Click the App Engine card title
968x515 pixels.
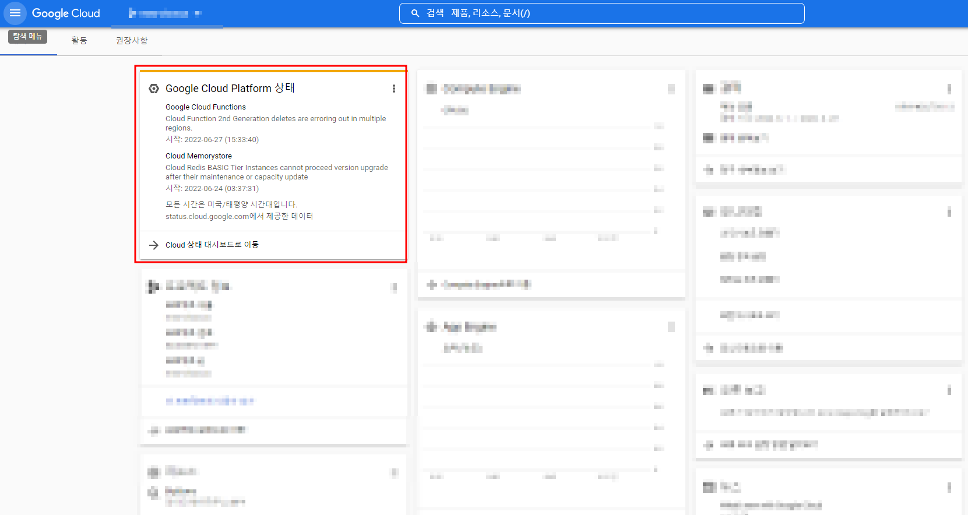[470, 327]
